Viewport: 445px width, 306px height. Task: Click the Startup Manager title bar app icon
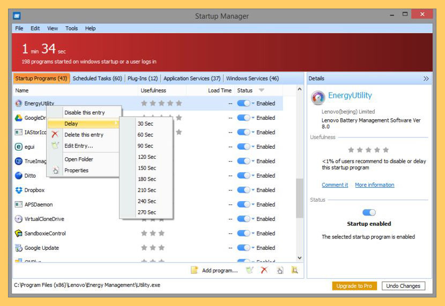17,16
